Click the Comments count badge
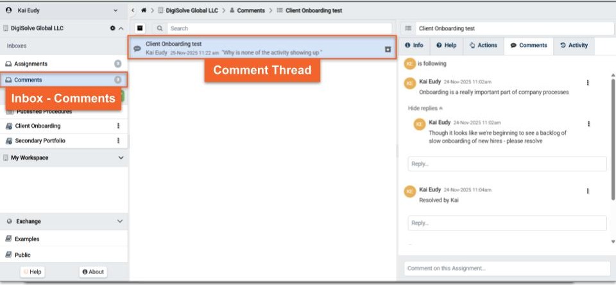616x285 pixels. click(x=117, y=80)
